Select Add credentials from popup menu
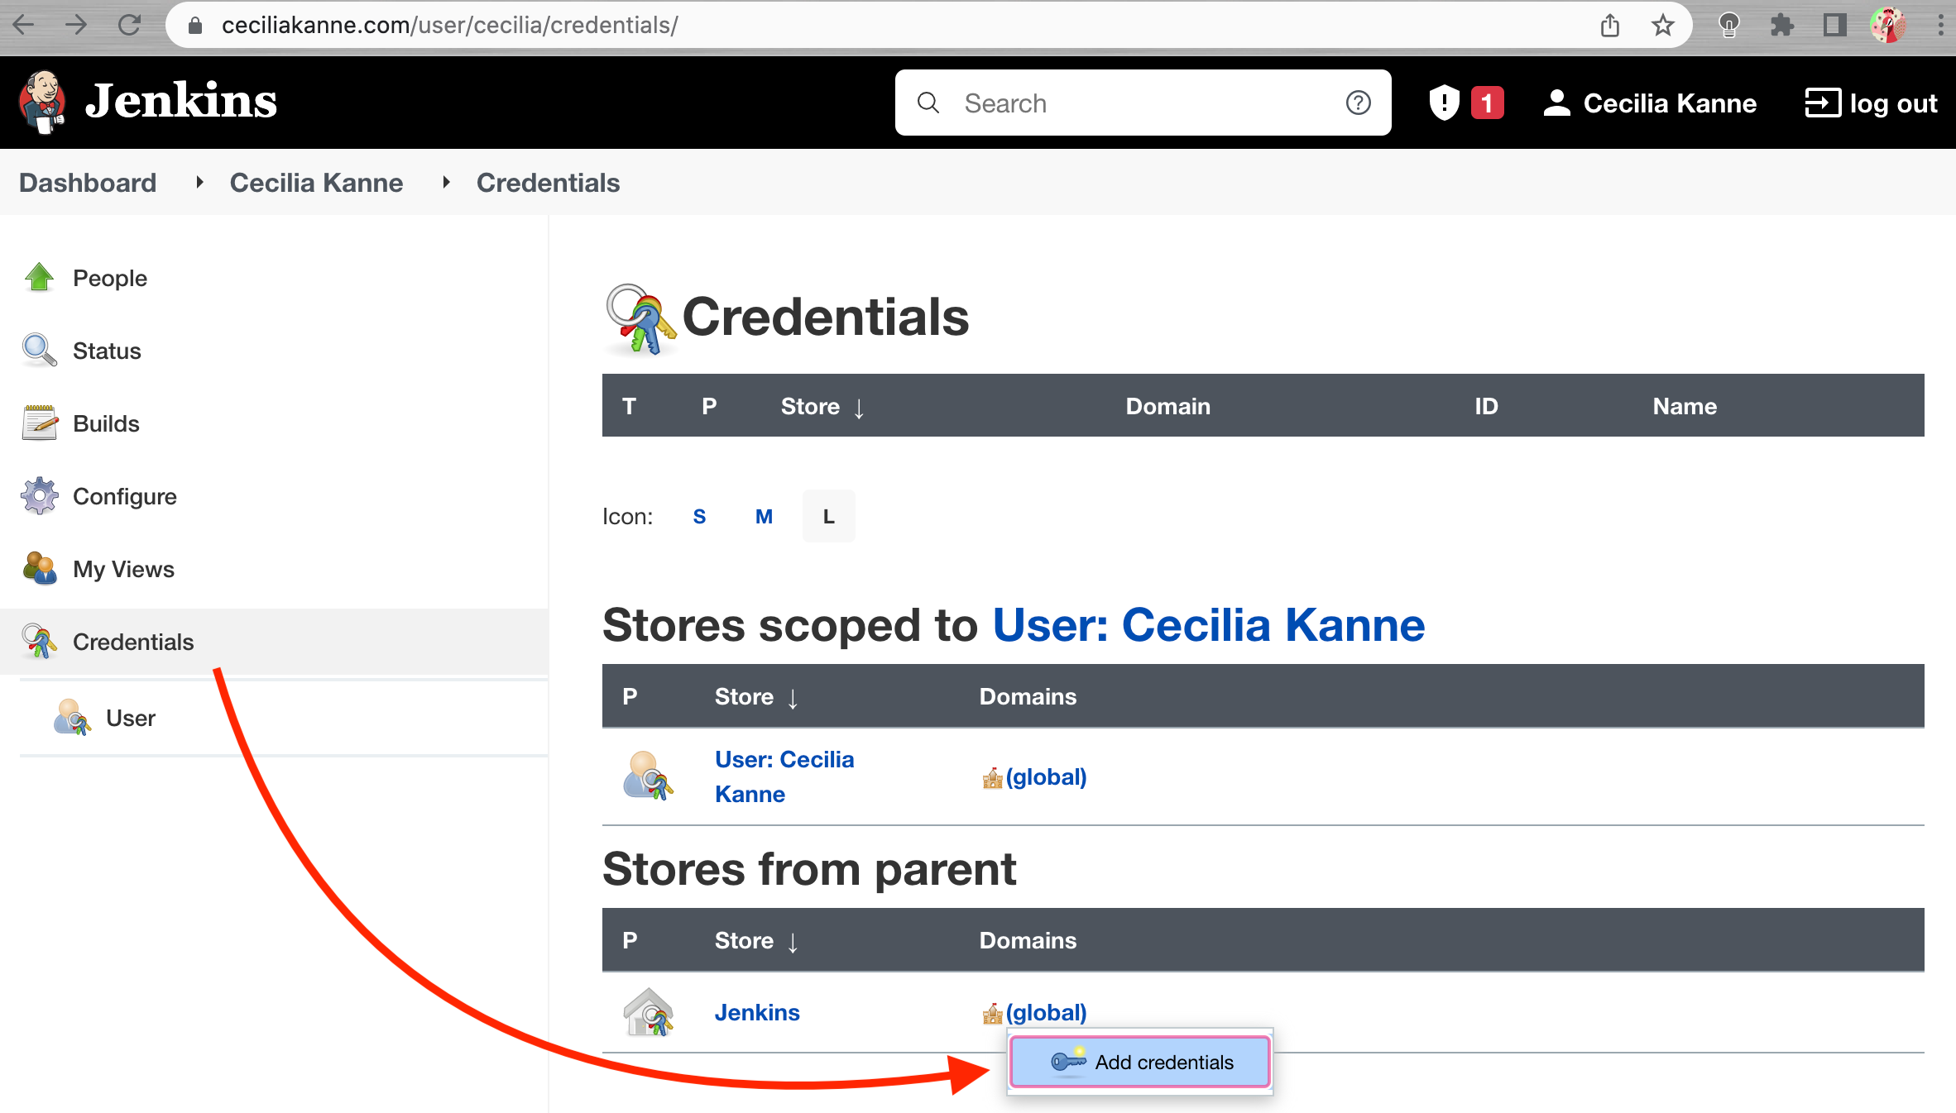The height and width of the screenshot is (1113, 1956). pyautogui.click(x=1140, y=1062)
